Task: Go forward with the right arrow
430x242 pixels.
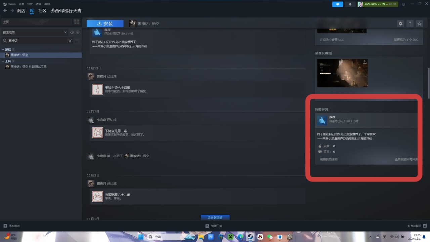Action: pyautogui.click(x=12, y=11)
